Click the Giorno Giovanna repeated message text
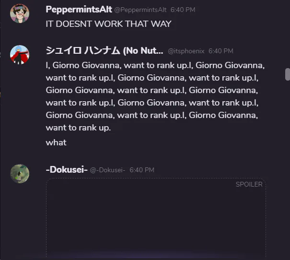The width and height of the screenshot is (290, 260). pyautogui.click(x=155, y=96)
